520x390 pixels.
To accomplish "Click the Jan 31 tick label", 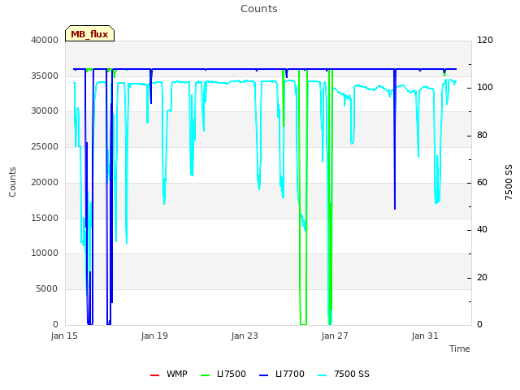I will (425, 336).
